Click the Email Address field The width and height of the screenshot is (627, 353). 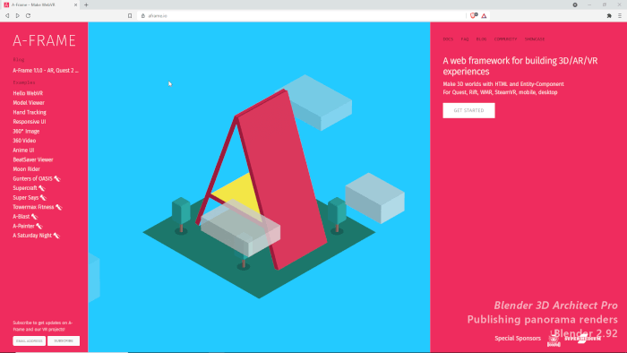coord(30,340)
